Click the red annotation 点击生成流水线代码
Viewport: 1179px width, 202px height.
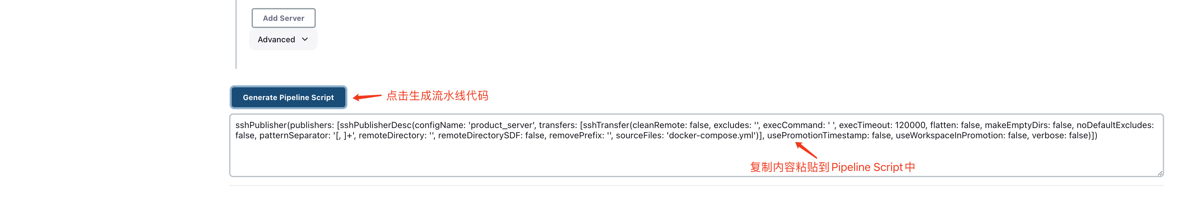438,95
